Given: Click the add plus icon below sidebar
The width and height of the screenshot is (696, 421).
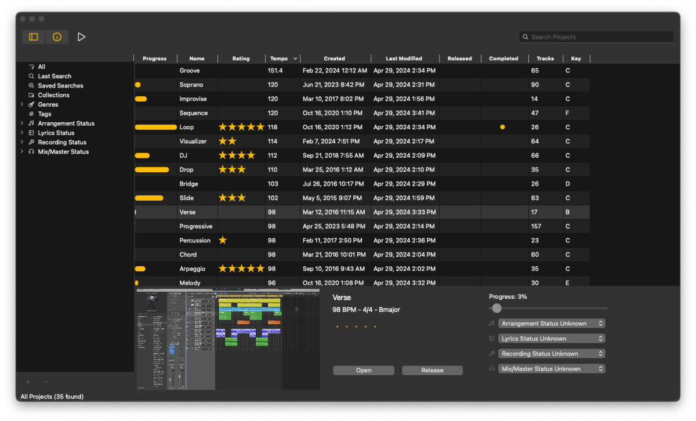Looking at the screenshot, I should click(x=28, y=382).
